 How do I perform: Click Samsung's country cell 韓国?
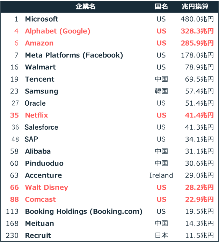pos(161,91)
